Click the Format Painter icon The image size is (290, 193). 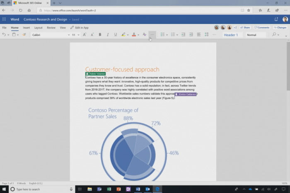pos(24,35)
